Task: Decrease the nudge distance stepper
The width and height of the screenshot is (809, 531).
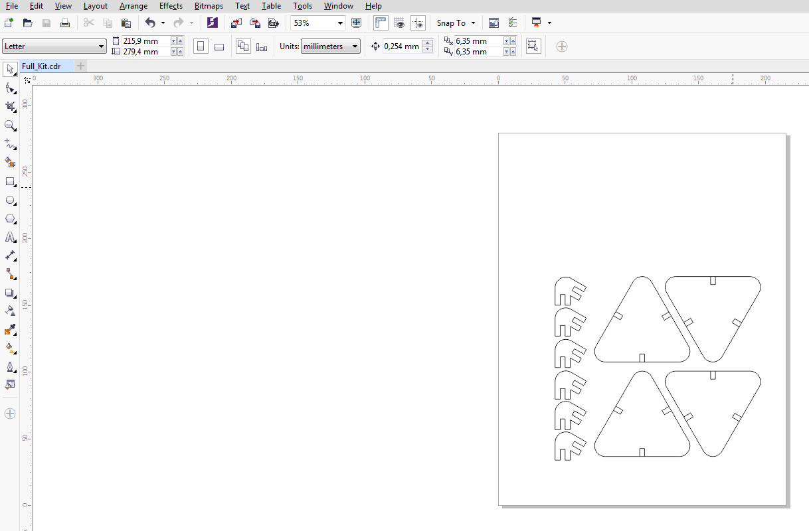Action: pos(428,50)
